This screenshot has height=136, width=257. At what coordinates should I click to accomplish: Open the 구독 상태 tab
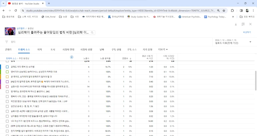[116, 49]
